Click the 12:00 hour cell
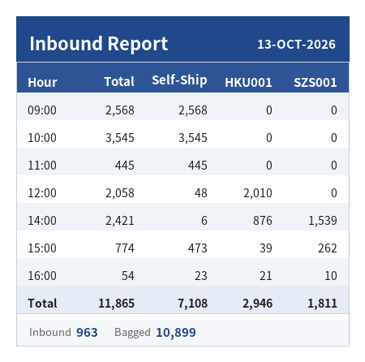The width and height of the screenshot is (365, 362). [x=42, y=193]
